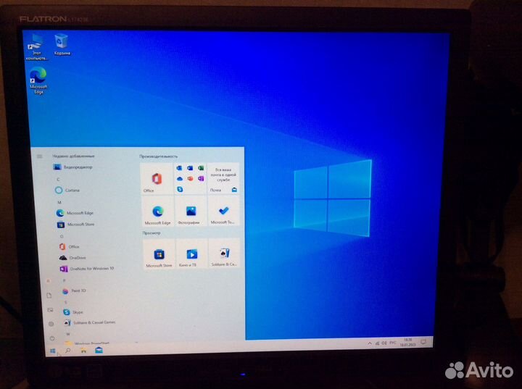Click the Power button in Start menu
This screenshot has width=522, height=389.
point(52,338)
